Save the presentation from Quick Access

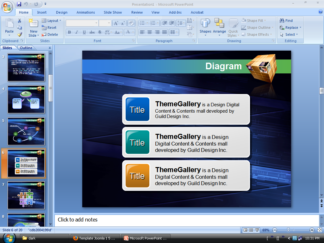point(19,4)
